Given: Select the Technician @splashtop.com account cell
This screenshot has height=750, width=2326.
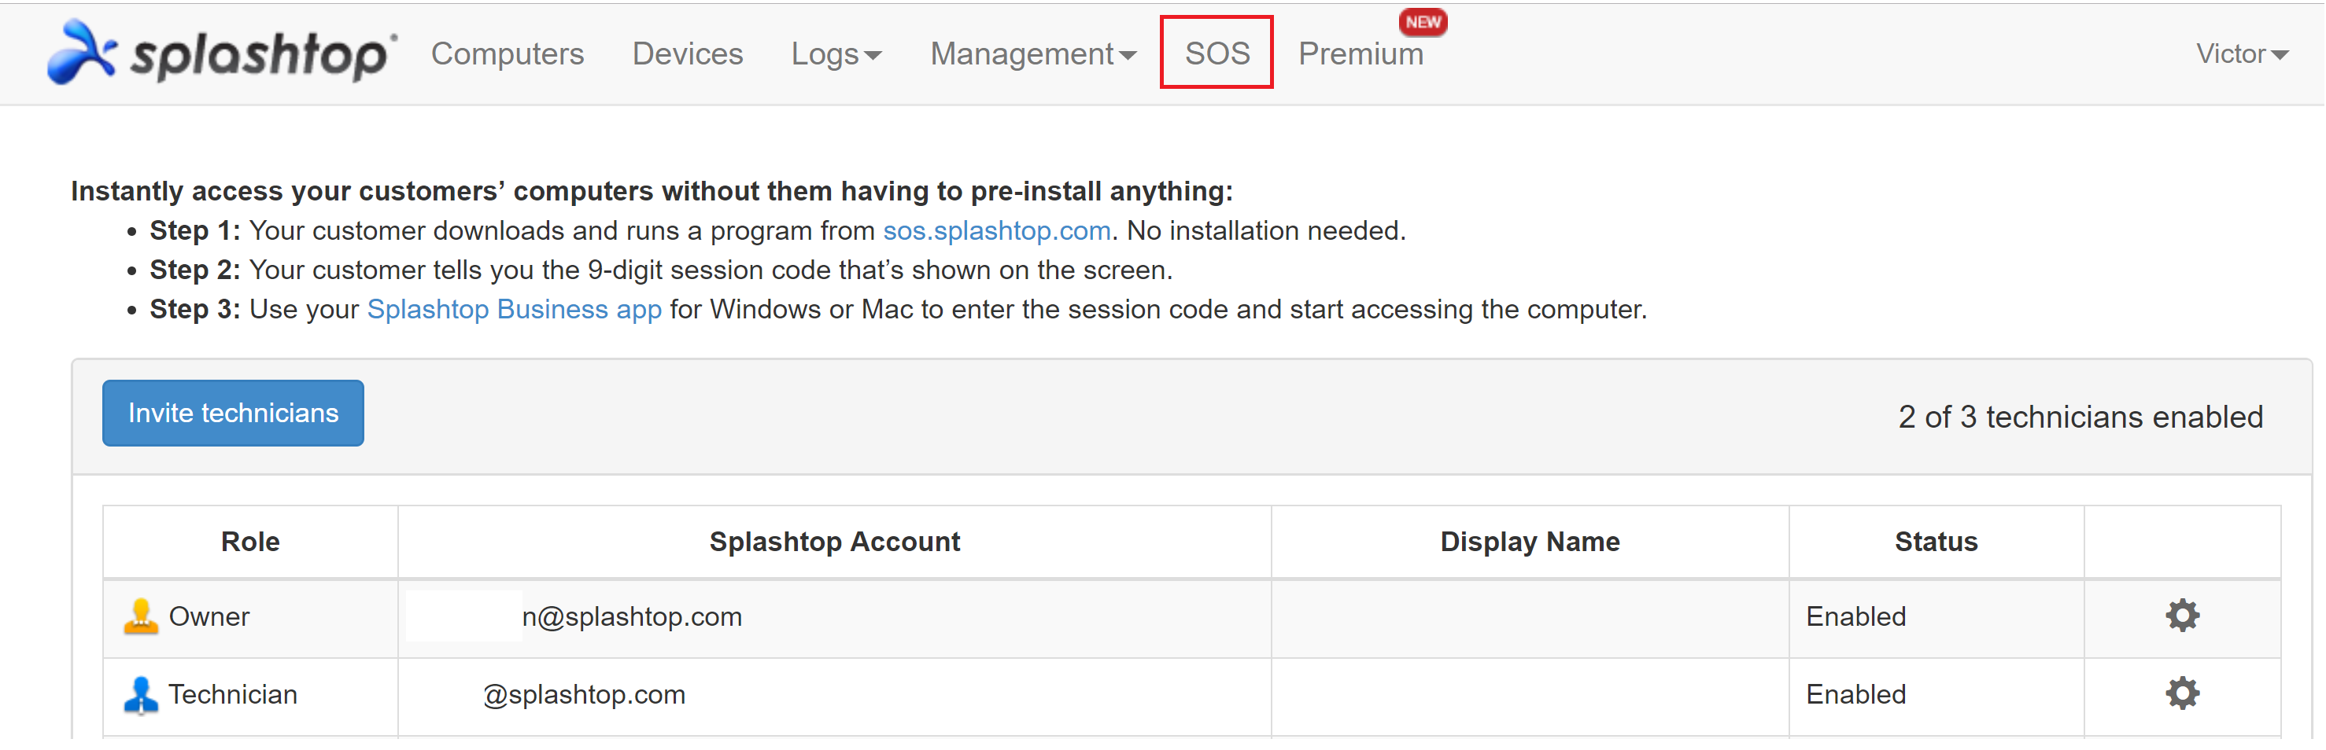Looking at the screenshot, I should tap(834, 696).
